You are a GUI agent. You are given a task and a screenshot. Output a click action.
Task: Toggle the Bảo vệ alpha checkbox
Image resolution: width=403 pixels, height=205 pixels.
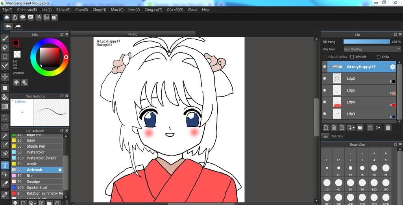[325, 57]
